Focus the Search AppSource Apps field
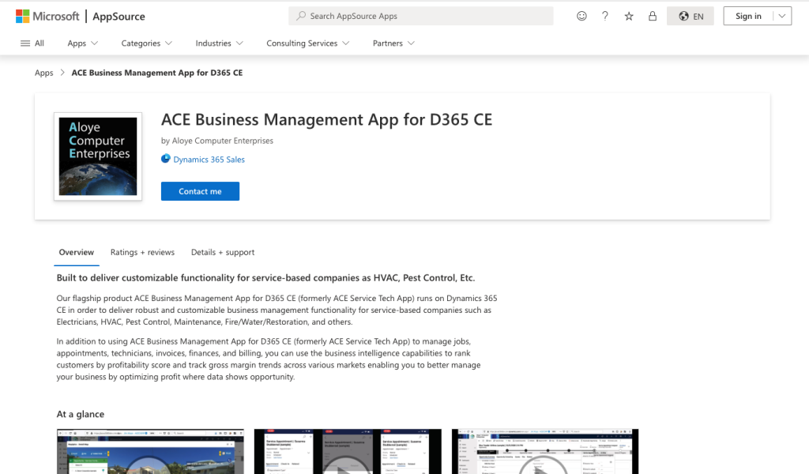This screenshot has height=474, width=809. 421,16
